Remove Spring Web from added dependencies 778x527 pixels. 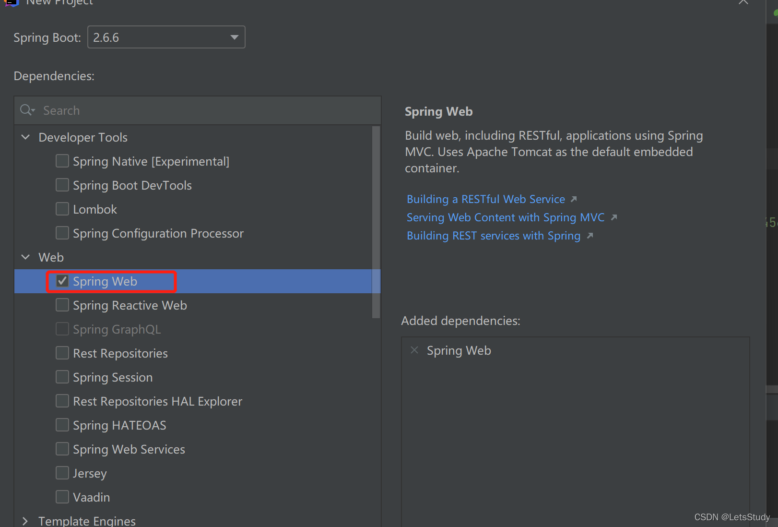coord(414,350)
